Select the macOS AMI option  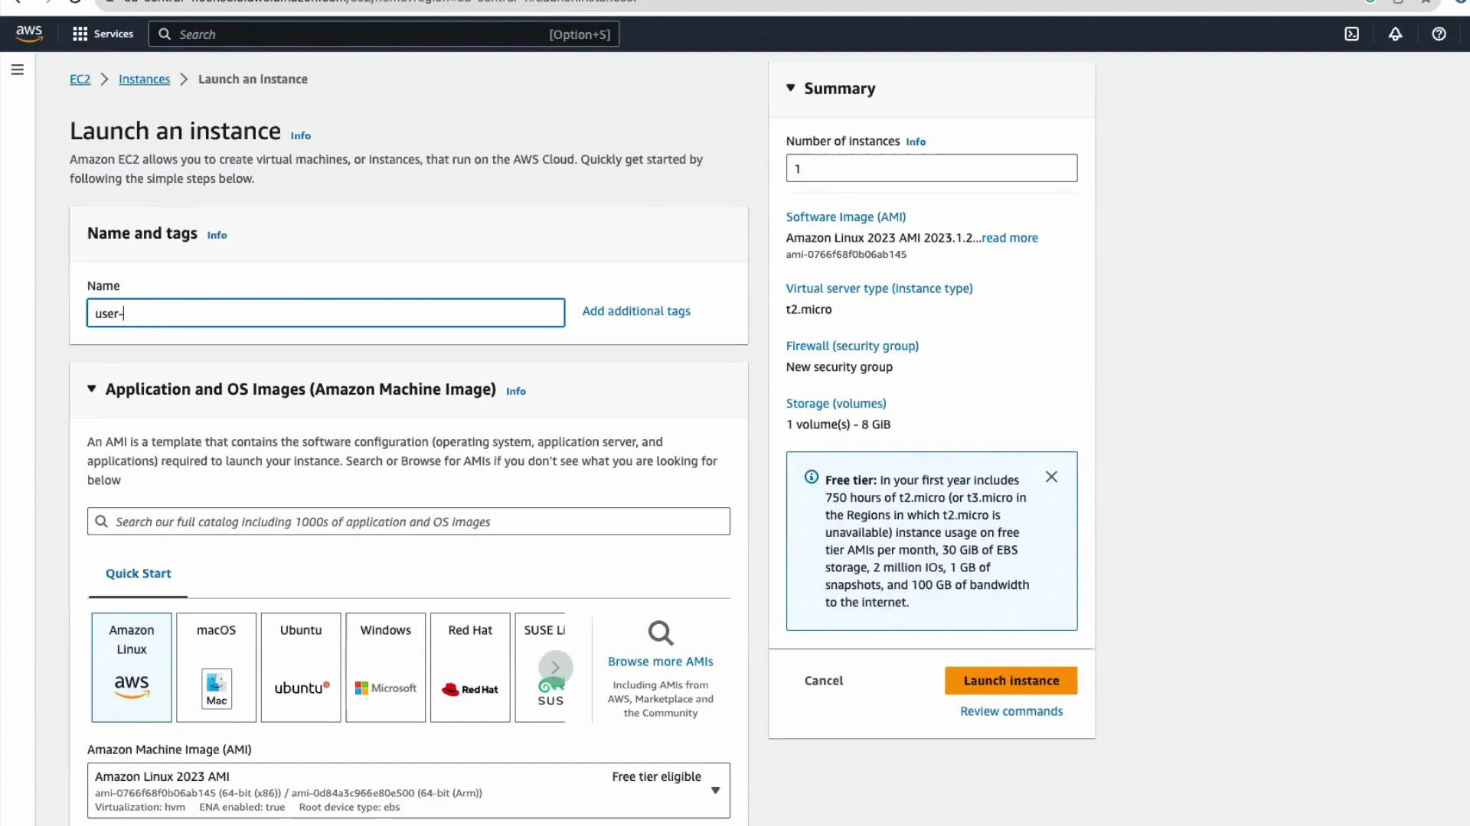pyautogui.click(x=216, y=667)
